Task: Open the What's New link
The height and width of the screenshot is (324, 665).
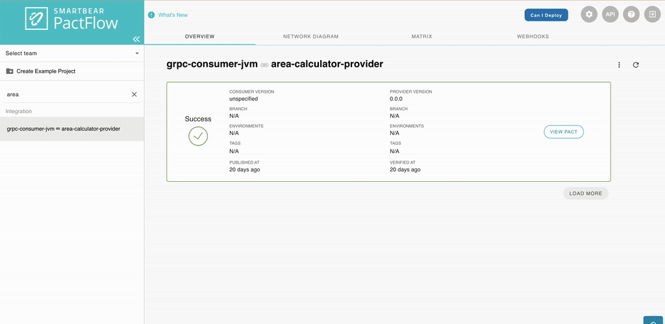Action: [173, 15]
